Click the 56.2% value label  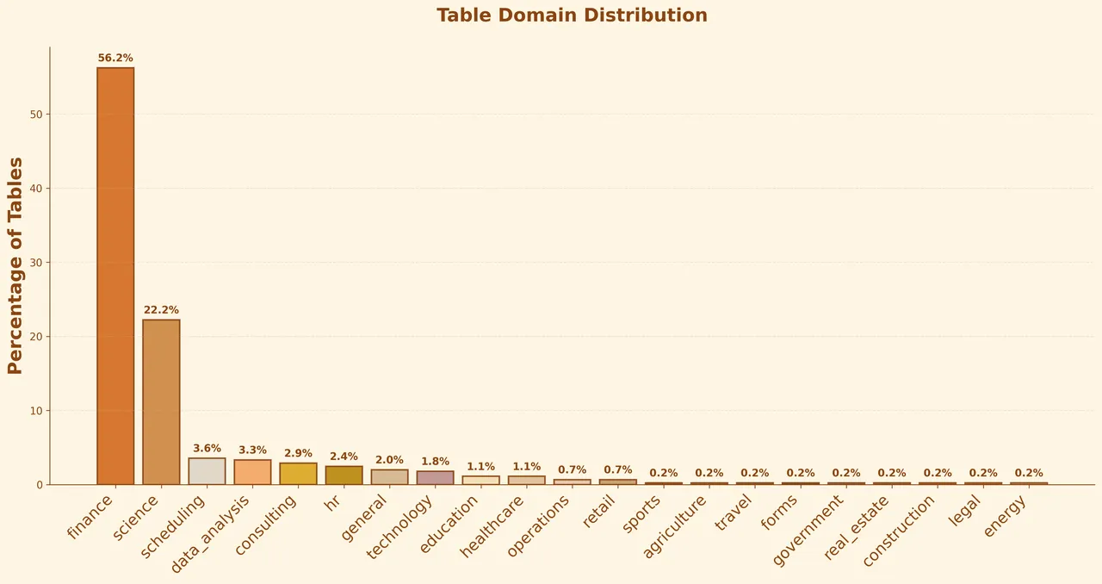[115, 59]
